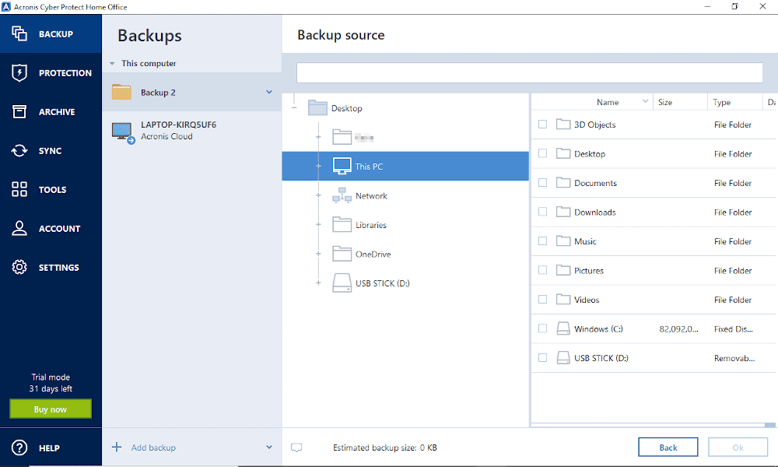Open the Backup 2 dropdown chevron
This screenshot has height=467, width=778.
point(269,92)
